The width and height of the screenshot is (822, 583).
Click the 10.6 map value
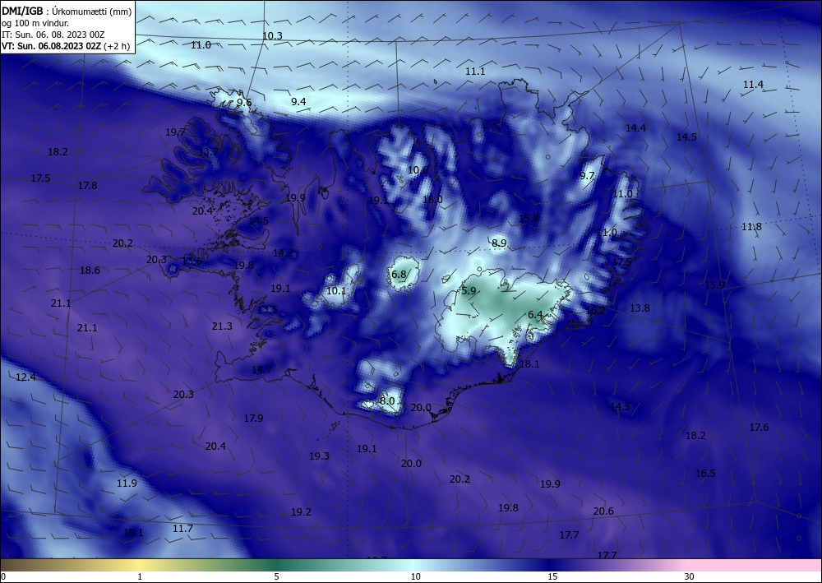pos(418,169)
